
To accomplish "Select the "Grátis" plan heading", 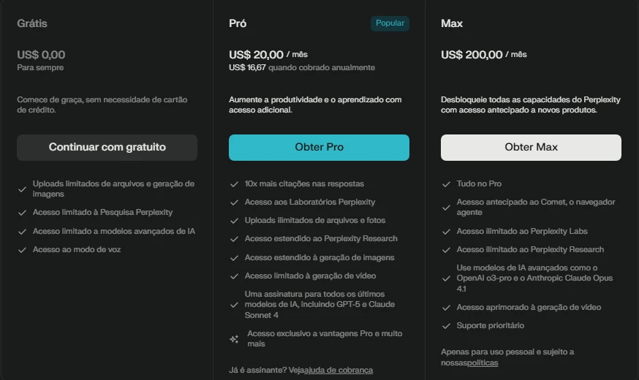I will pyautogui.click(x=32, y=23).
